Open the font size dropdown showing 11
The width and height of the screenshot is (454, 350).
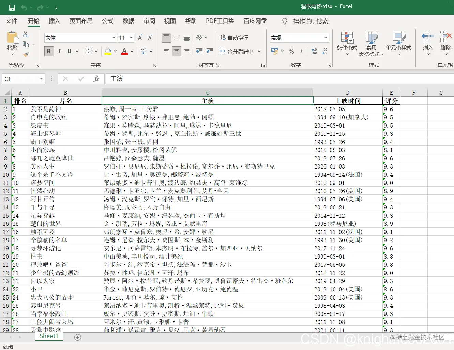tap(131, 38)
